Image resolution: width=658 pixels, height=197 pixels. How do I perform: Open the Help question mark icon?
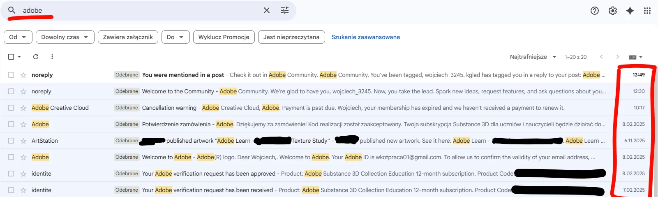coord(595,11)
